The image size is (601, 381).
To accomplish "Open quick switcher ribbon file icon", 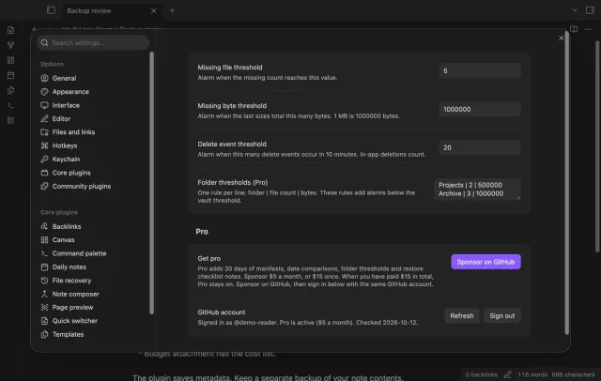I will tap(10, 30).
